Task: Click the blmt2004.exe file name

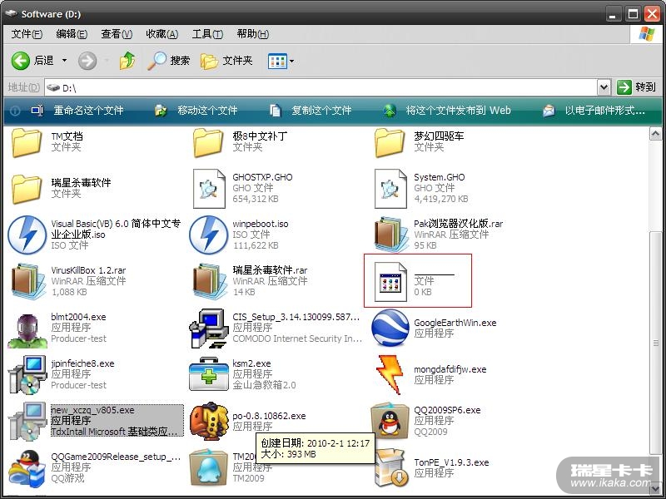Action: coord(78,317)
